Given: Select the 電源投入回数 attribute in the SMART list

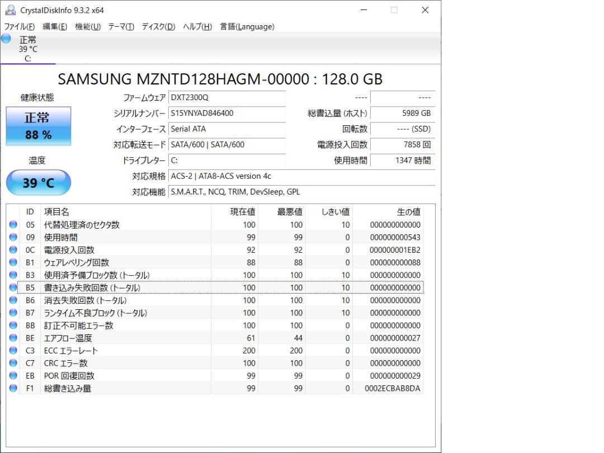Looking at the screenshot, I should coord(69,250).
